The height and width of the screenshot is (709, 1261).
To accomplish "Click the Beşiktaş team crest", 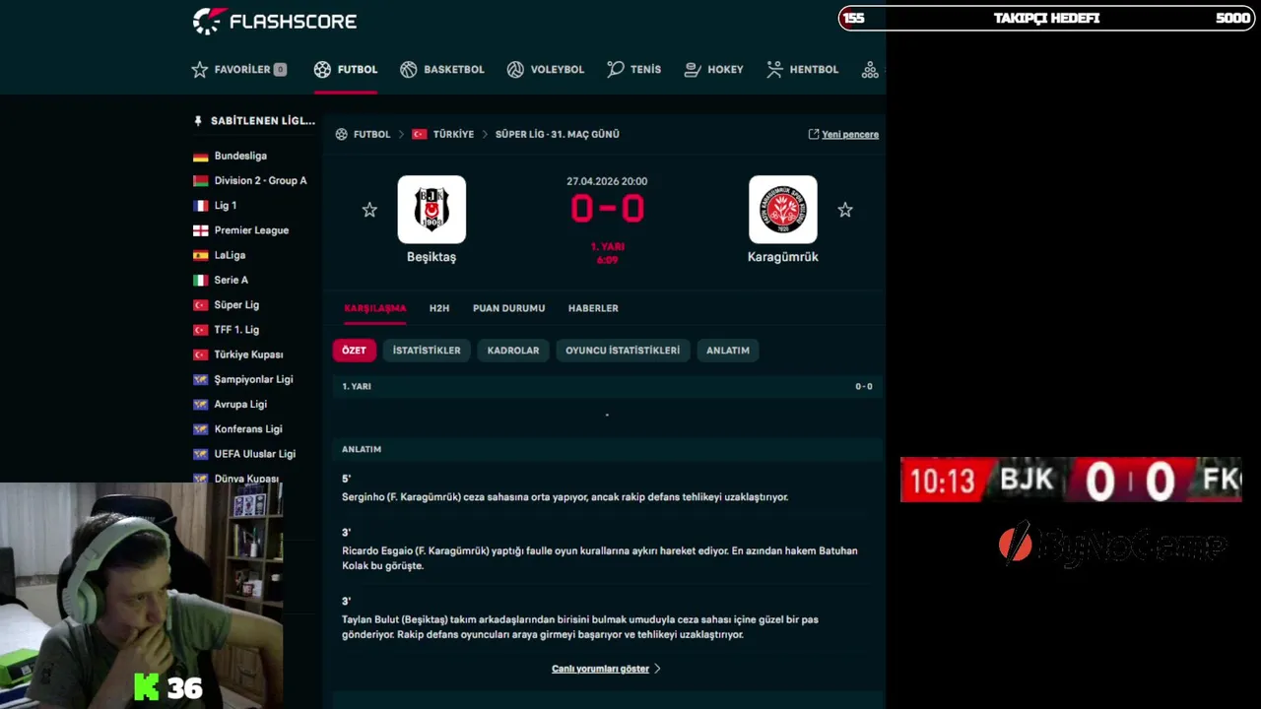I will pyautogui.click(x=431, y=210).
